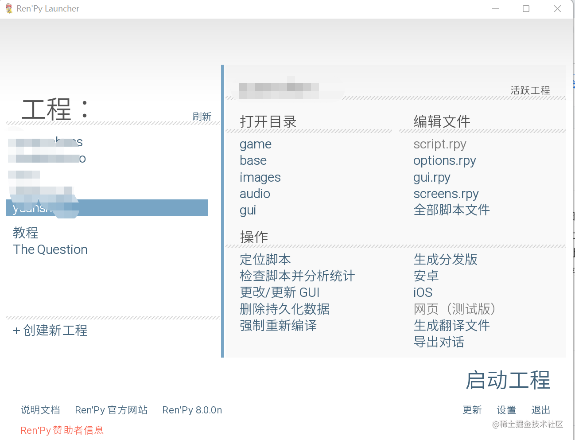This screenshot has width=575, height=440.
Task: Open the images directory
Action: (x=260, y=177)
